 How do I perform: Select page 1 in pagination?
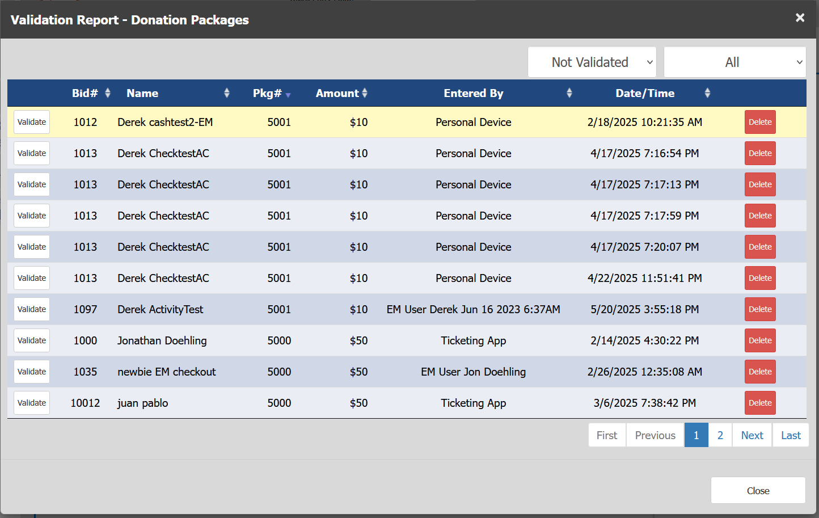click(696, 435)
